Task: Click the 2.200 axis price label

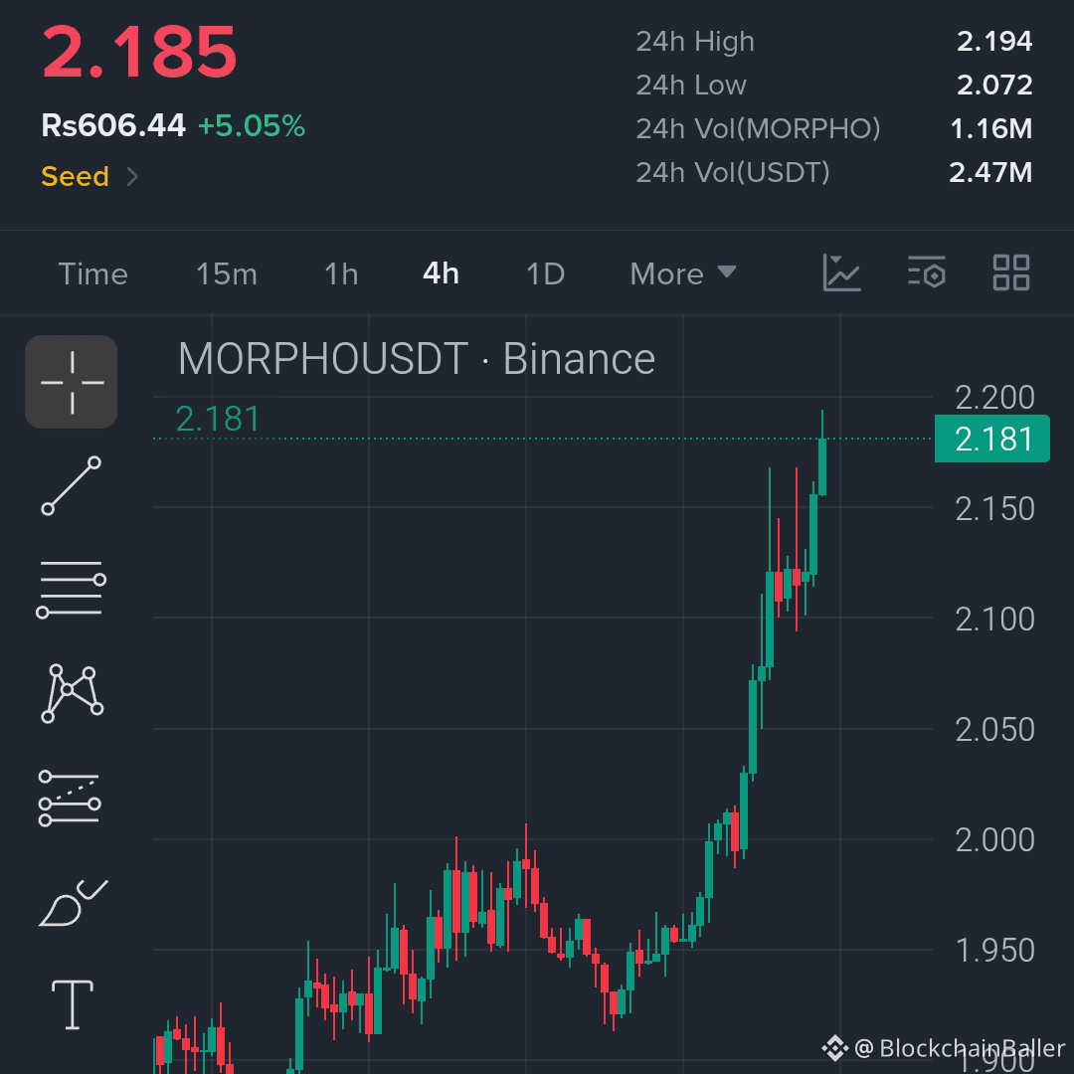Action: click(x=994, y=397)
